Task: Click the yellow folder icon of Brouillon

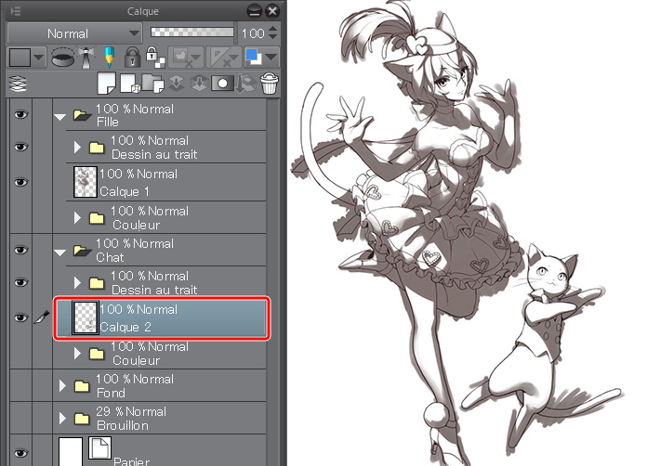Action: 81,419
